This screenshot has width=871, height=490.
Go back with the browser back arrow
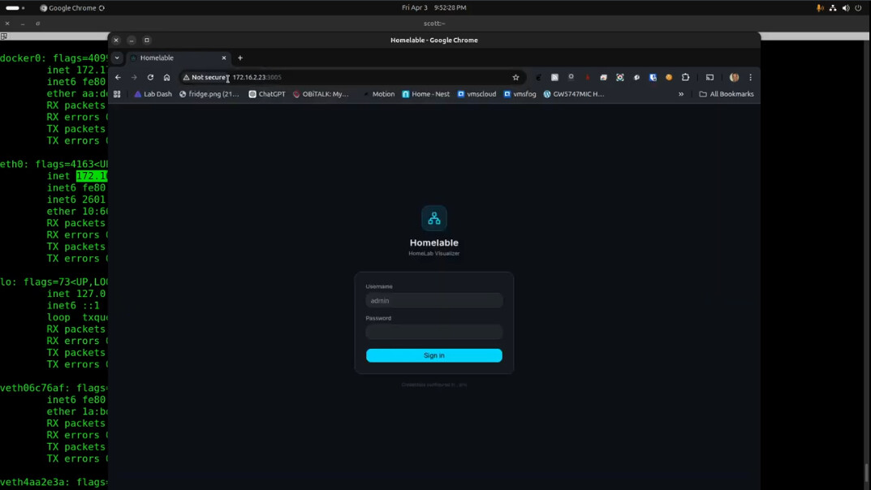click(119, 77)
